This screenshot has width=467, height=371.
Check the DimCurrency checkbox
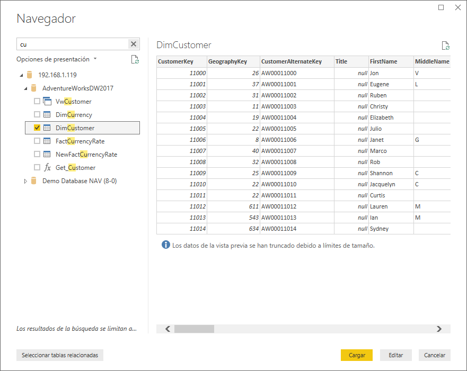(x=37, y=115)
